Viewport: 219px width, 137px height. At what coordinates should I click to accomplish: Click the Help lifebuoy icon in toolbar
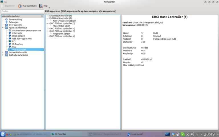point(41,6)
